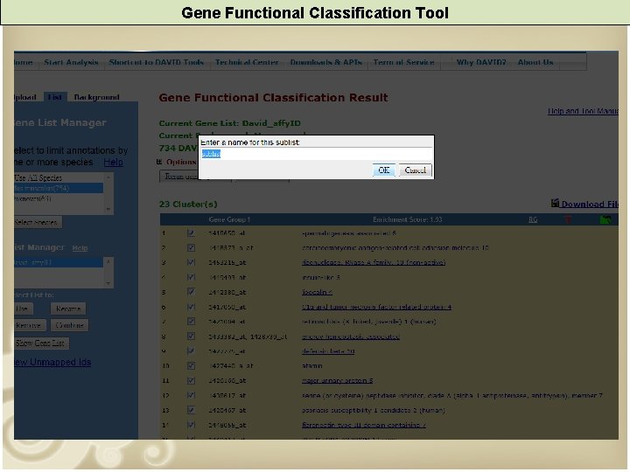Image resolution: width=630 pixels, height=472 pixels.
Task: Click Select Species button
Action: (38, 222)
